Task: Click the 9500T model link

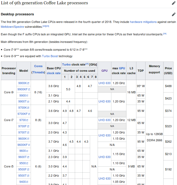Action: coord(22,176)
